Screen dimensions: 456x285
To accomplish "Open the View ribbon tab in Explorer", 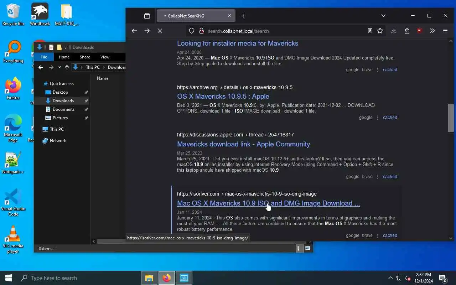I will pyautogui.click(x=105, y=57).
